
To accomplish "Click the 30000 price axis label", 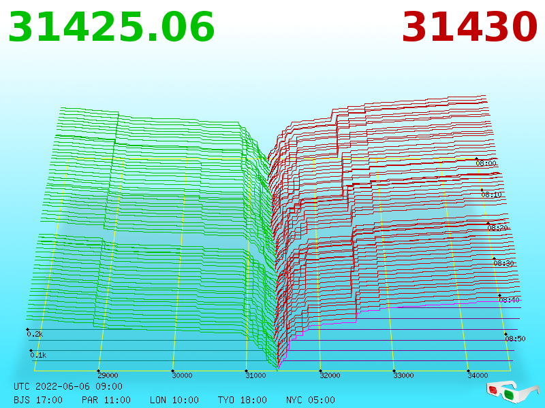I will 182,375.
